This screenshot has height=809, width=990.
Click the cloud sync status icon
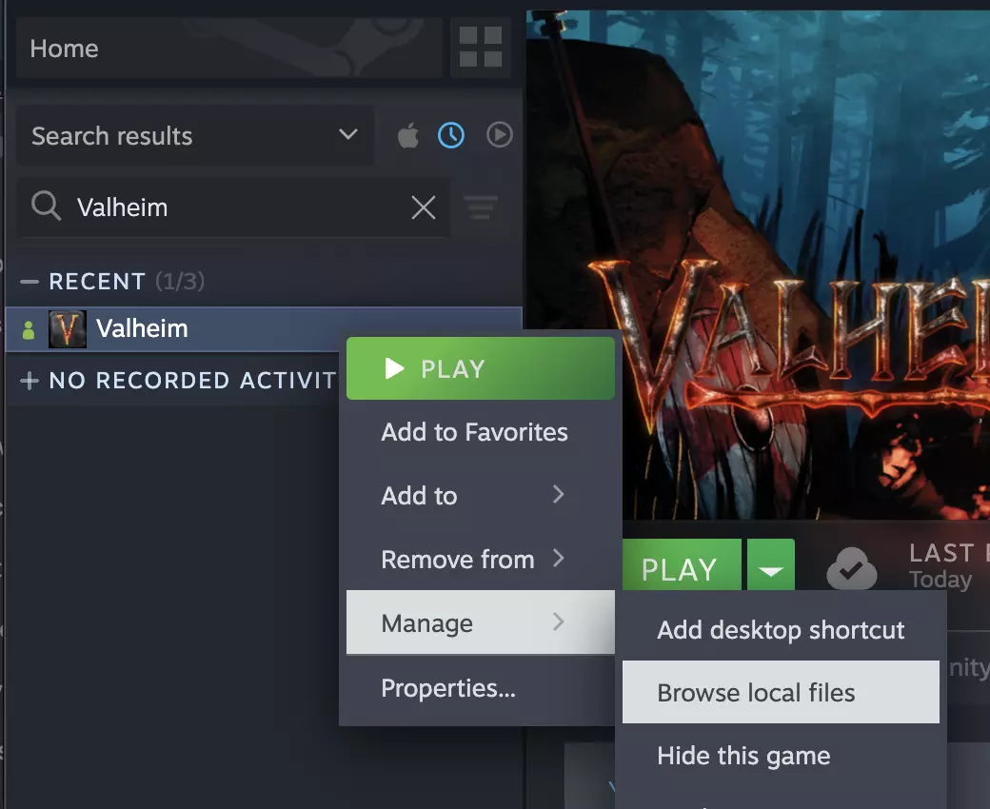[852, 568]
